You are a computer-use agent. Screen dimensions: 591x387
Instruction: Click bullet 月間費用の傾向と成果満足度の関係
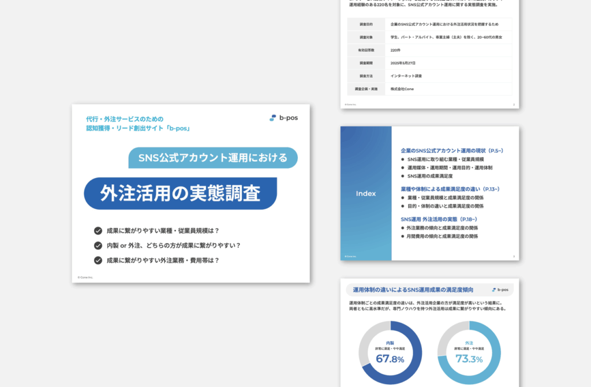coord(442,236)
